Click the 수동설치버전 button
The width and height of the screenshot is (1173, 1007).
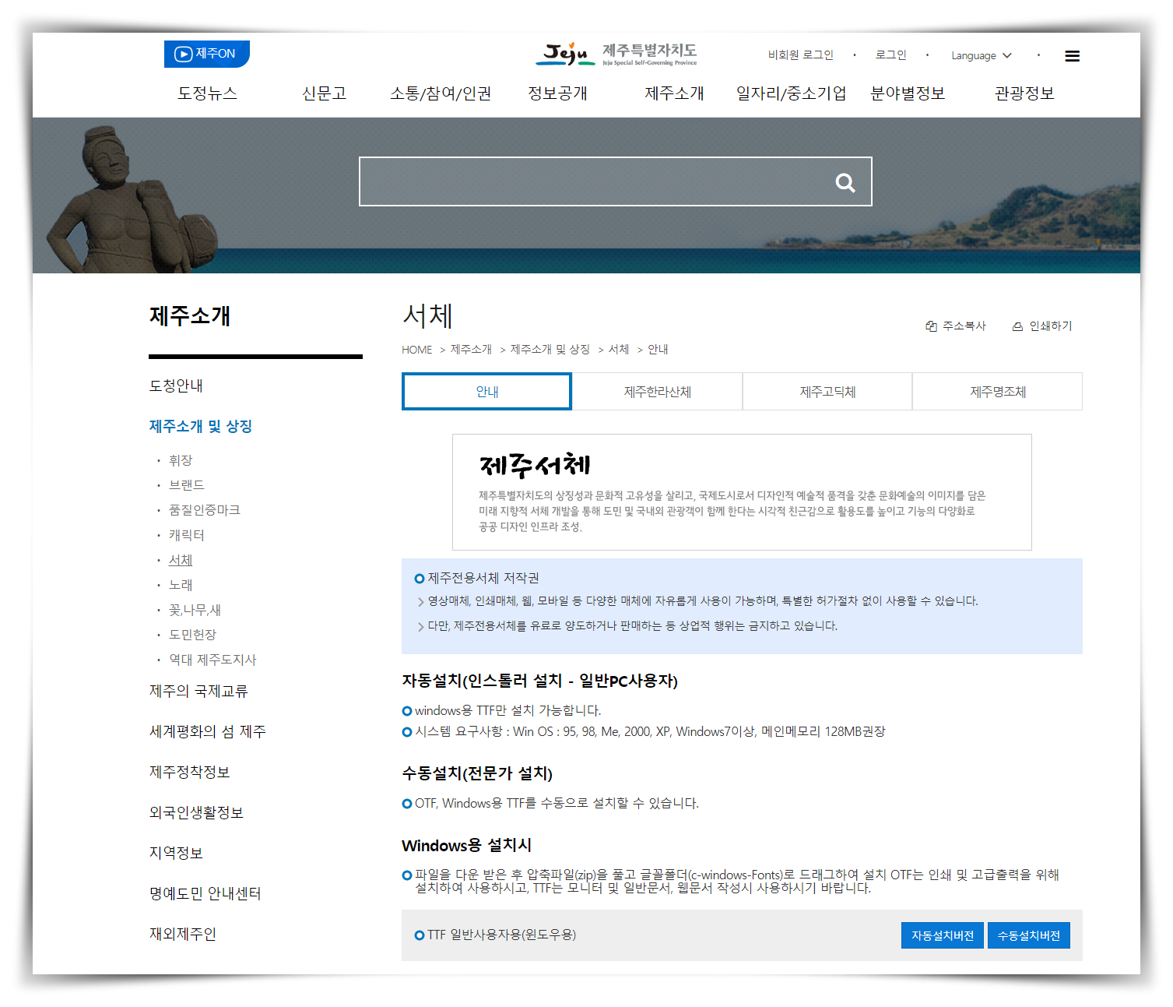(1029, 935)
